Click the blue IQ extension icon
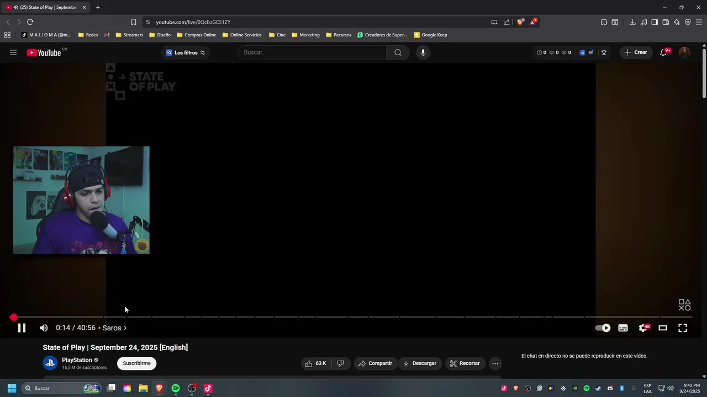 pos(582,52)
